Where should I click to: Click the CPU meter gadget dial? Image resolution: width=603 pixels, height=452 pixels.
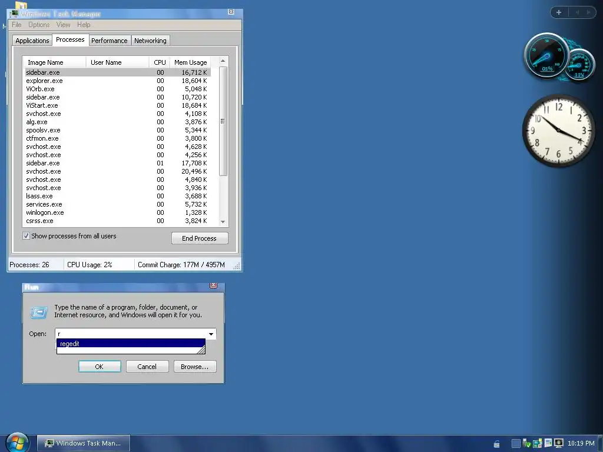(546, 56)
